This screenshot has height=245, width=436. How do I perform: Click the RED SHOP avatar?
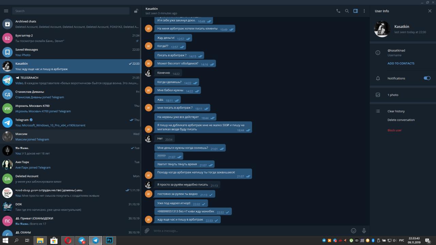click(x=7, y=193)
